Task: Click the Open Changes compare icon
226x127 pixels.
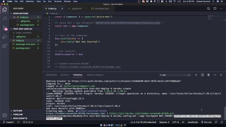Action: 208,8
